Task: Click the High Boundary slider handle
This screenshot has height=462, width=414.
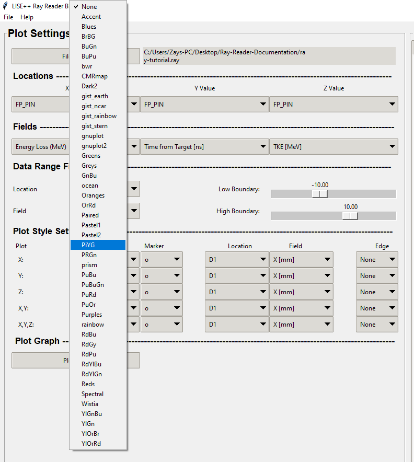Action: [x=350, y=216]
